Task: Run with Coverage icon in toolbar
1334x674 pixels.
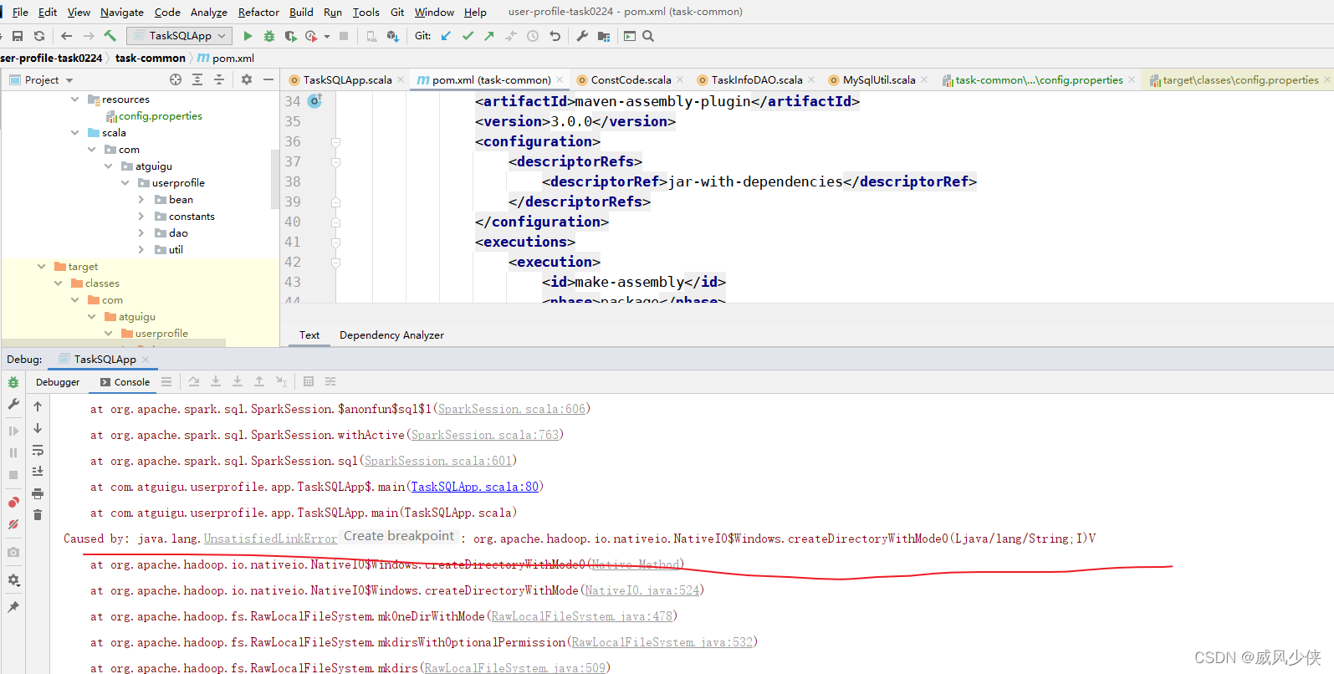Action: pyautogui.click(x=290, y=36)
